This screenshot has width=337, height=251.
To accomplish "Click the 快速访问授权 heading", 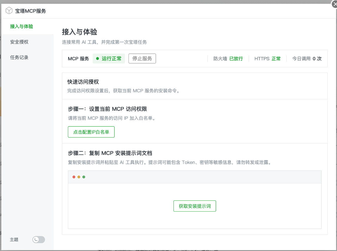I will [x=83, y=82].
